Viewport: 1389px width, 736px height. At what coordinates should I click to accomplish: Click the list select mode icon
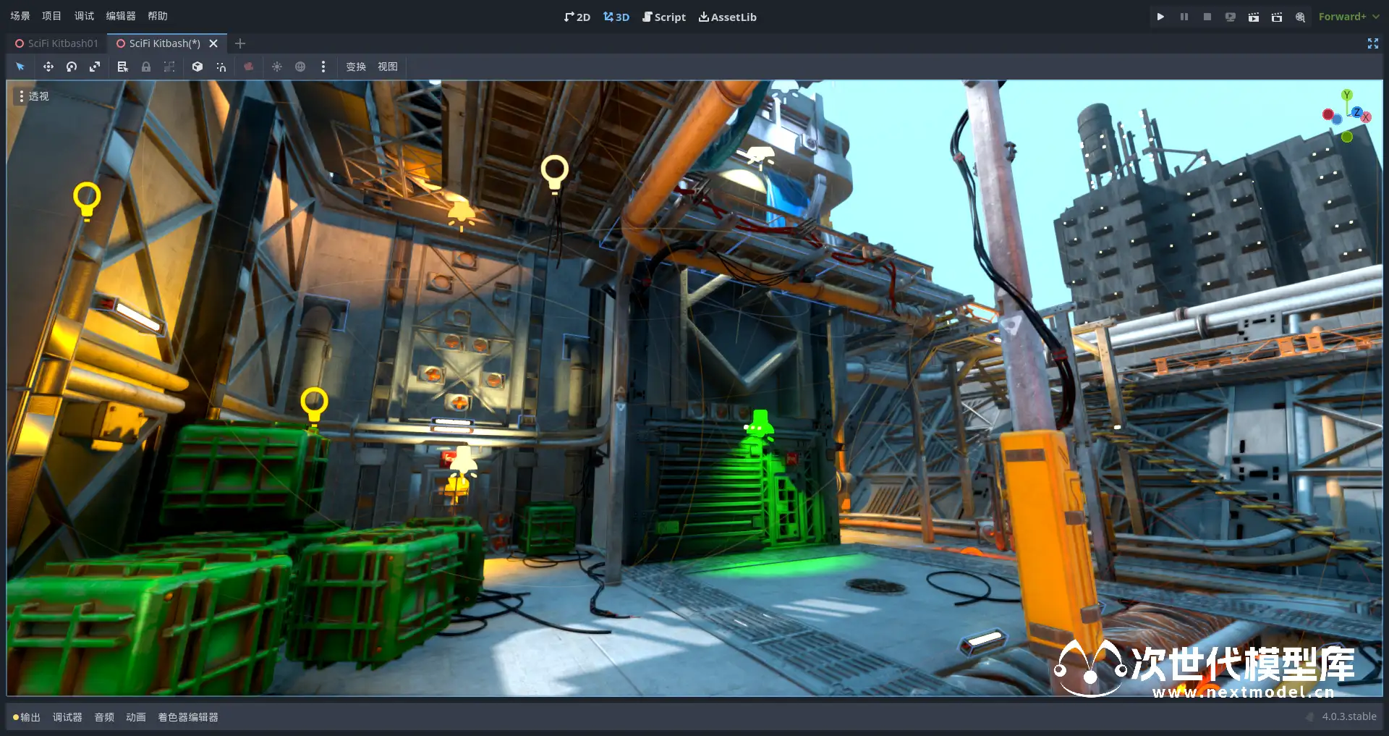123,67
